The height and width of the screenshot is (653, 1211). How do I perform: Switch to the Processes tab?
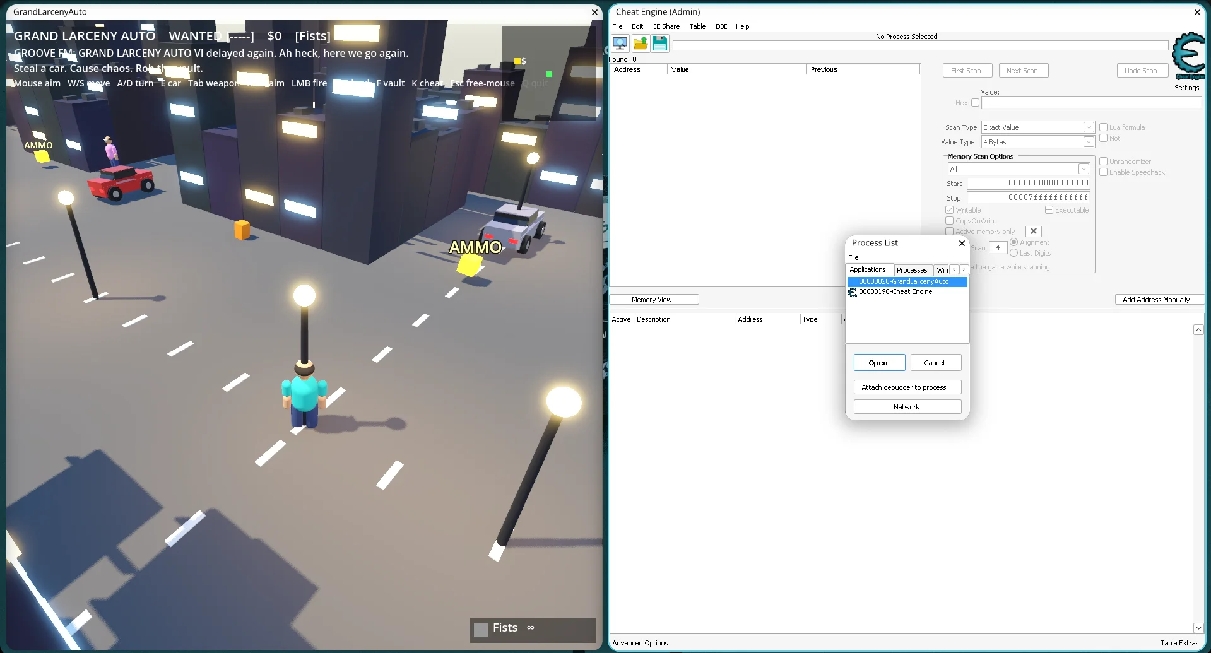coord(912,270)
